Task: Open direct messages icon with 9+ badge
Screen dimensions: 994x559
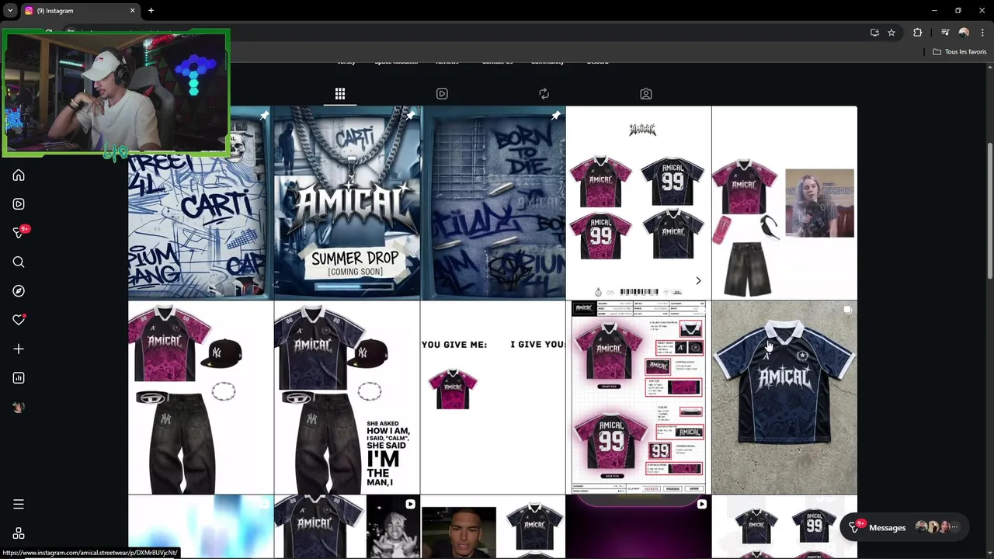Action: click(19, 233)
